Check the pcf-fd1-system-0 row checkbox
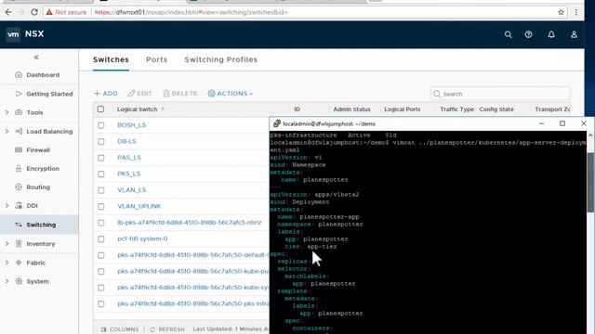The image size is (595, 334). tap(101, 239)
